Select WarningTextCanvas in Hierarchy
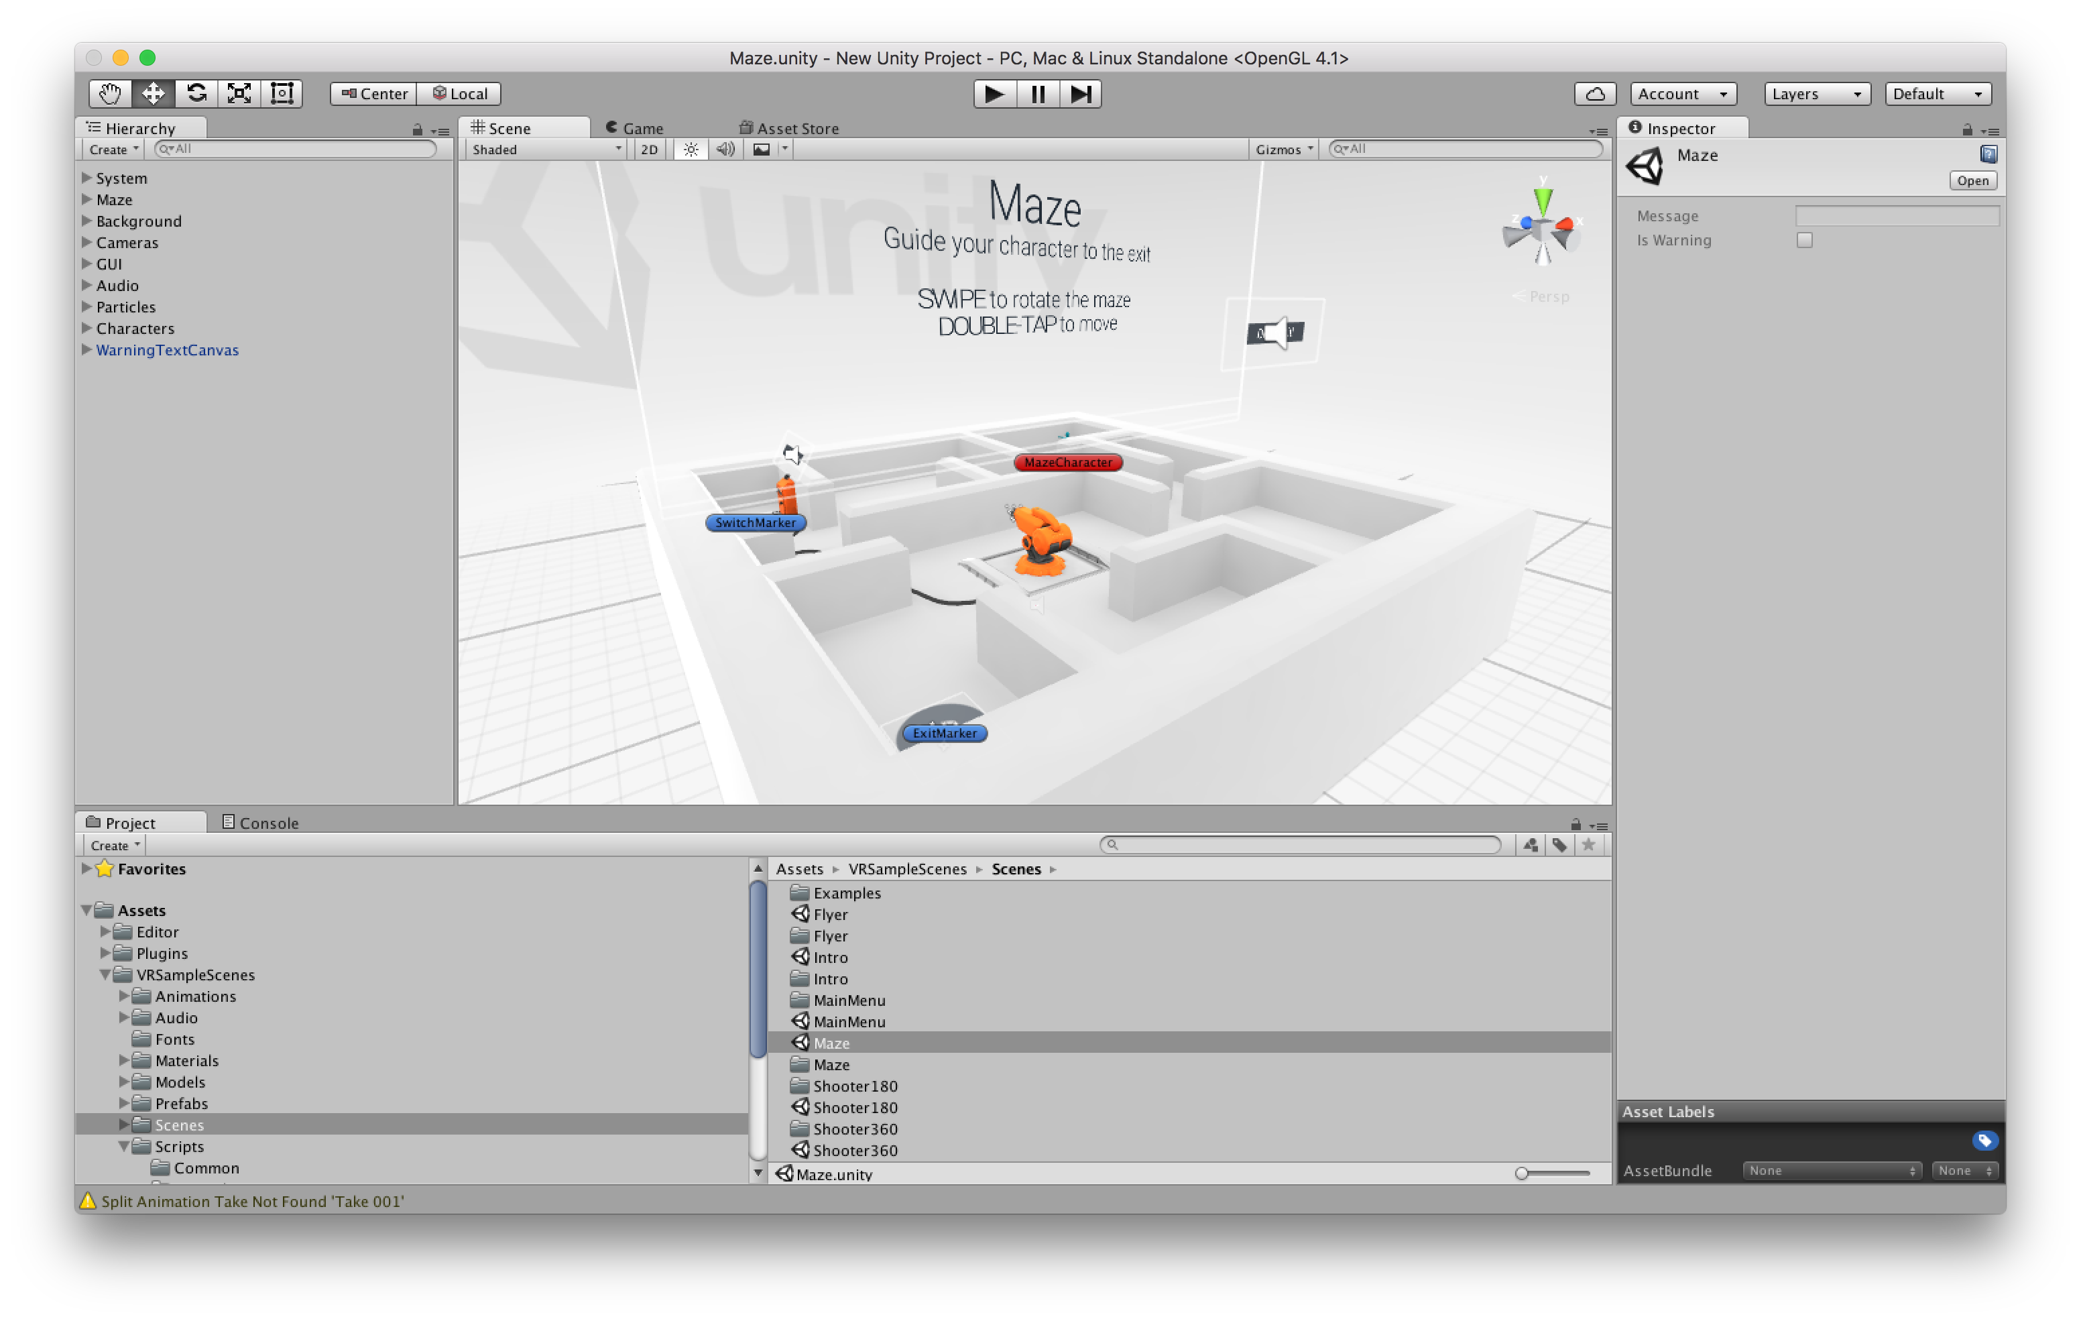The width and height of the screenshot is (2081, 1321). point(168,349)
